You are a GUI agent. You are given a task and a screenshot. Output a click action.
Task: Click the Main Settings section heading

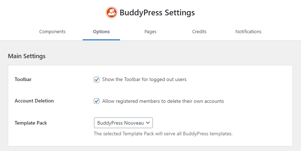pyautogui.click(x=27, y=56)
